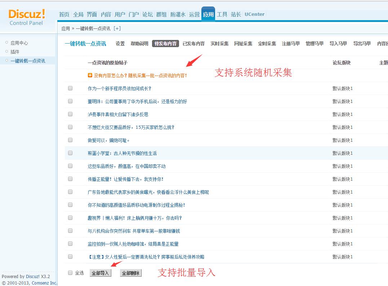Viewport: 388px width, 286px height.
Task: Open the 全局 top menu
Action: click(78, 14)
